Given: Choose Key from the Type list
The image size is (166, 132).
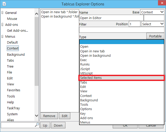Looking at the screenshot, I should click(x=122, y=113).
